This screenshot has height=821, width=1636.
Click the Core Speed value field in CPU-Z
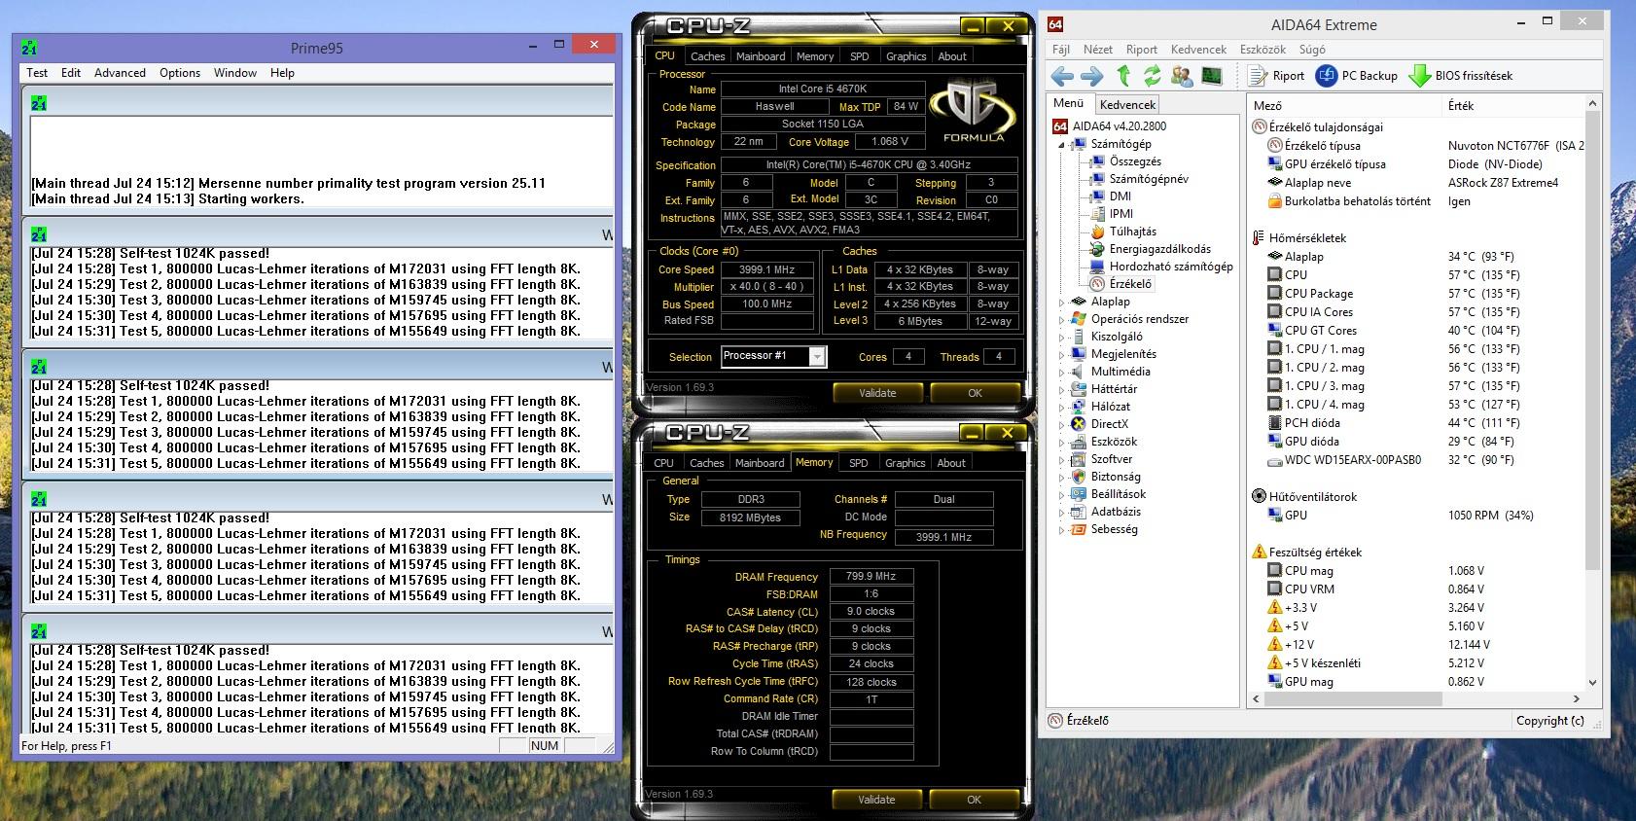tap(767, 270)
